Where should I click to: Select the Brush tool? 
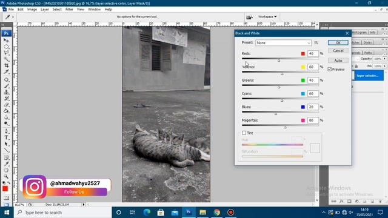[6, 86]
